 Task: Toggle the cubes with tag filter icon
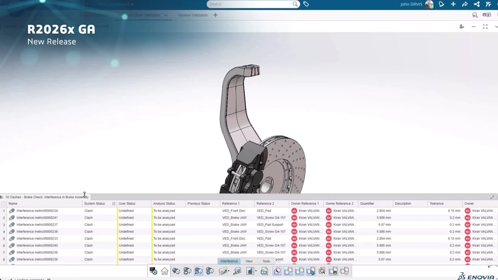pyautogui.click(x=311, y=271)
